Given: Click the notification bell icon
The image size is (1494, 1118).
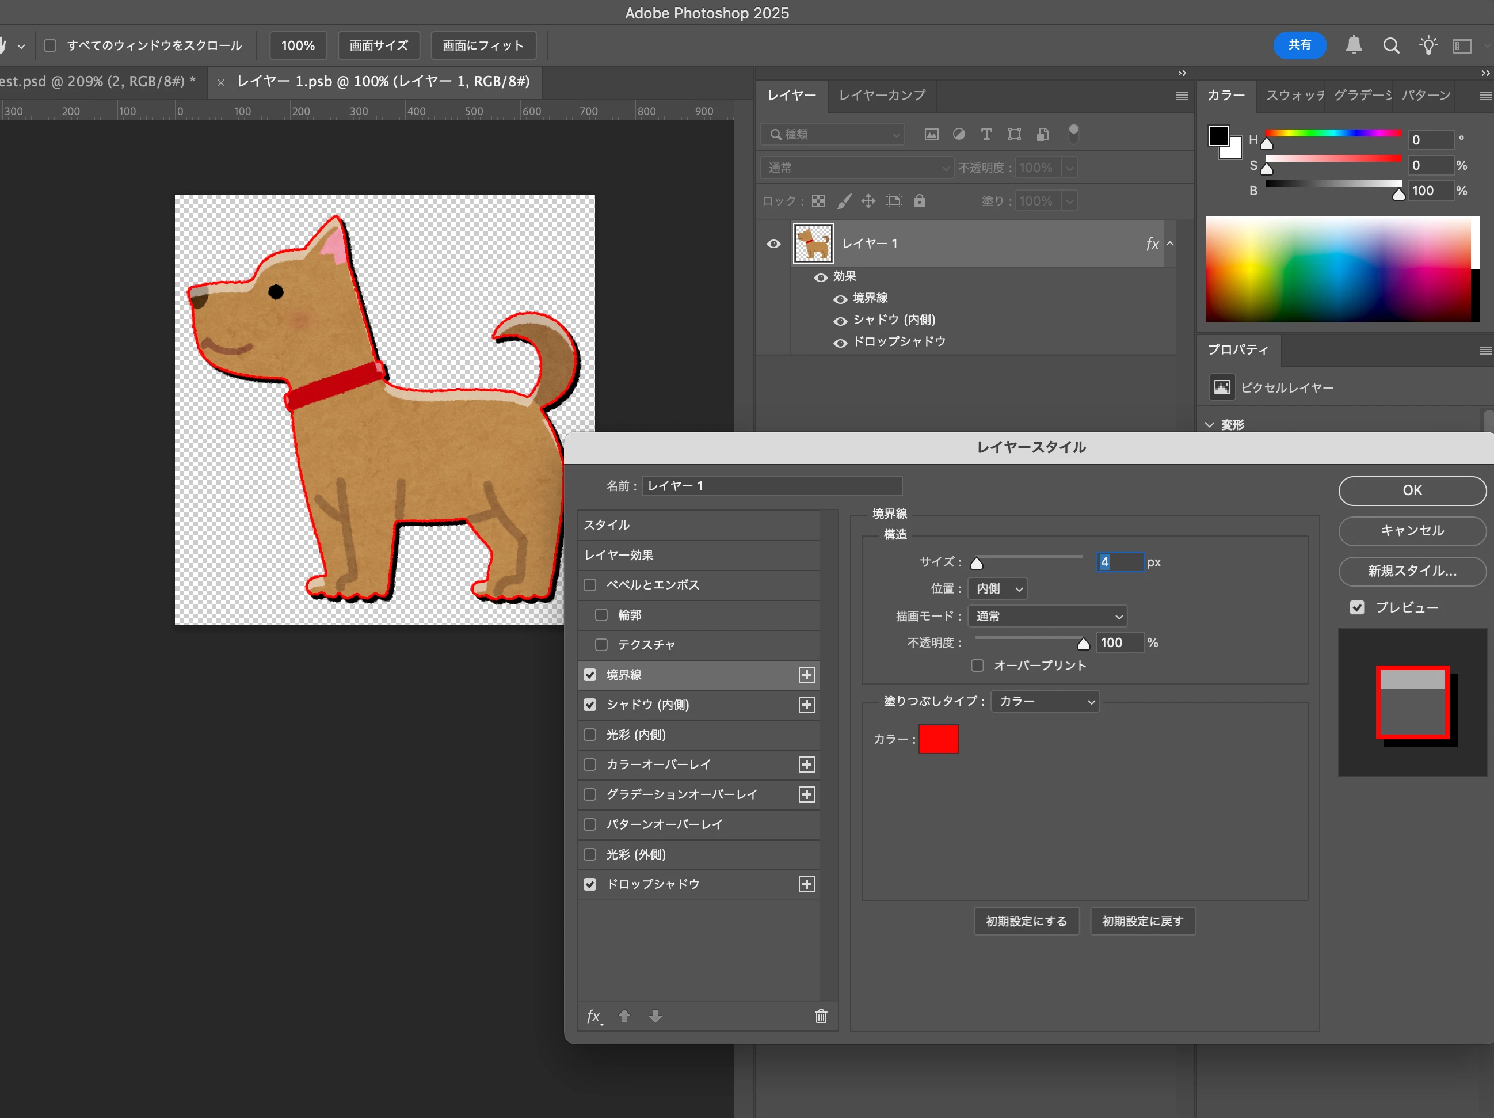Looking at the screenshot, I should 1354,45.
